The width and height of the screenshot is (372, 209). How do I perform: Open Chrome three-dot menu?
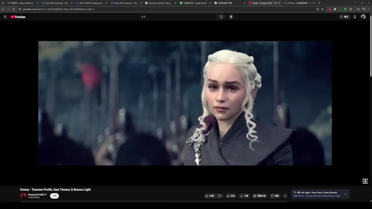tap(369, 9)
